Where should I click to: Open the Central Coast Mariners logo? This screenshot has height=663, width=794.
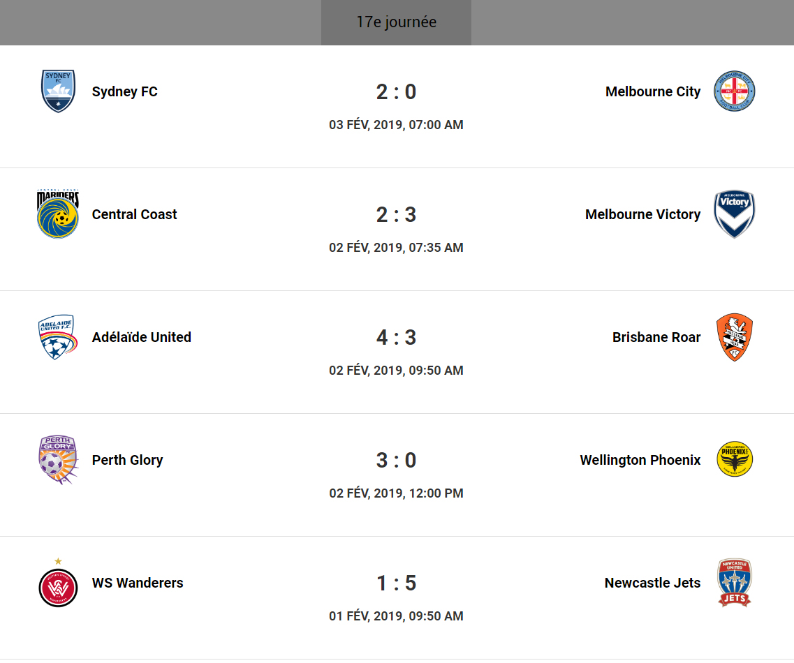[58, 214]
